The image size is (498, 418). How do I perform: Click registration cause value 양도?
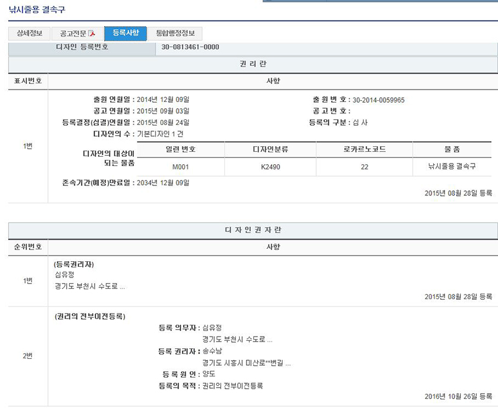click(209, 374)
